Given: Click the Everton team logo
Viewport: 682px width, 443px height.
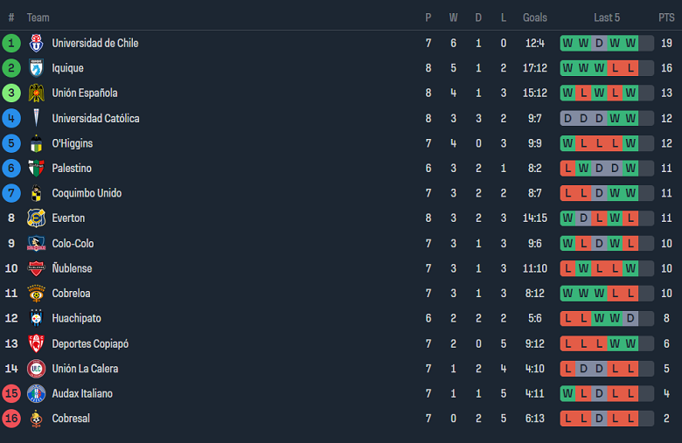Looking at the screenshot, I should point(36,218).
